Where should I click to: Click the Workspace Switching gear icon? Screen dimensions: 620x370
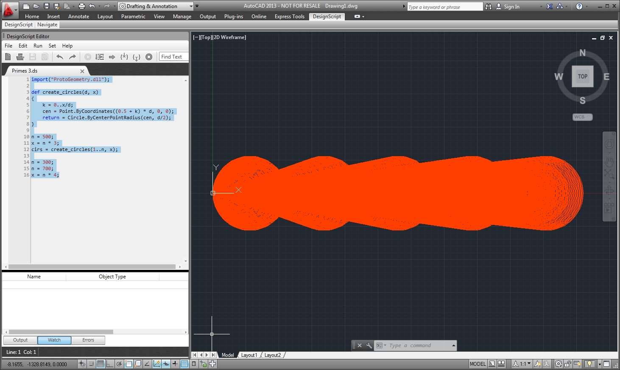pos(559,364)
